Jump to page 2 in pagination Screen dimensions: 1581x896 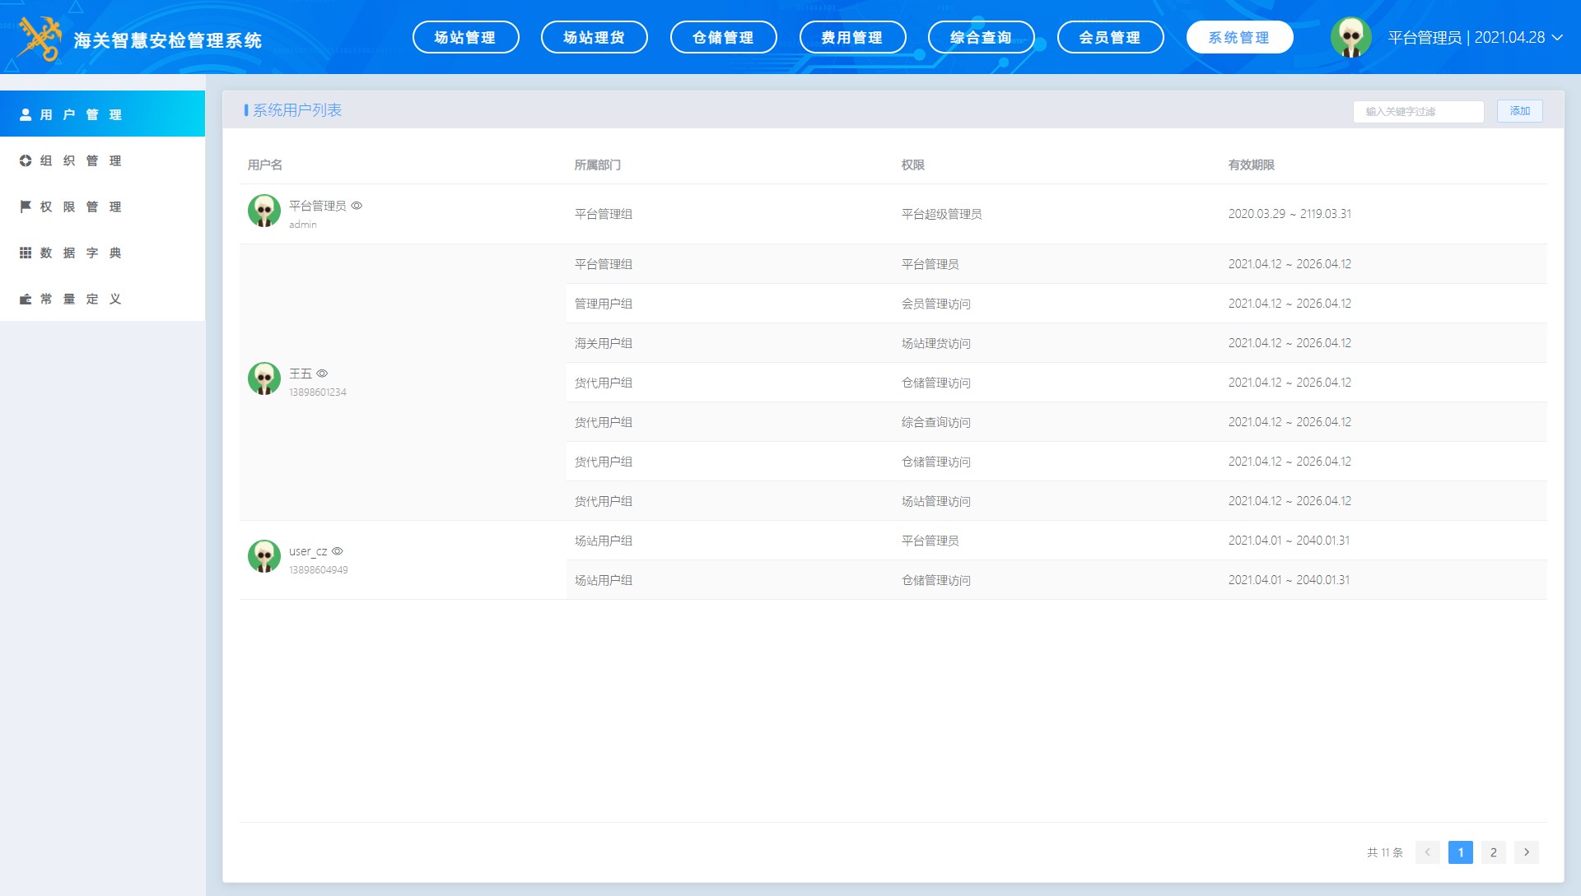(1493, 852)
